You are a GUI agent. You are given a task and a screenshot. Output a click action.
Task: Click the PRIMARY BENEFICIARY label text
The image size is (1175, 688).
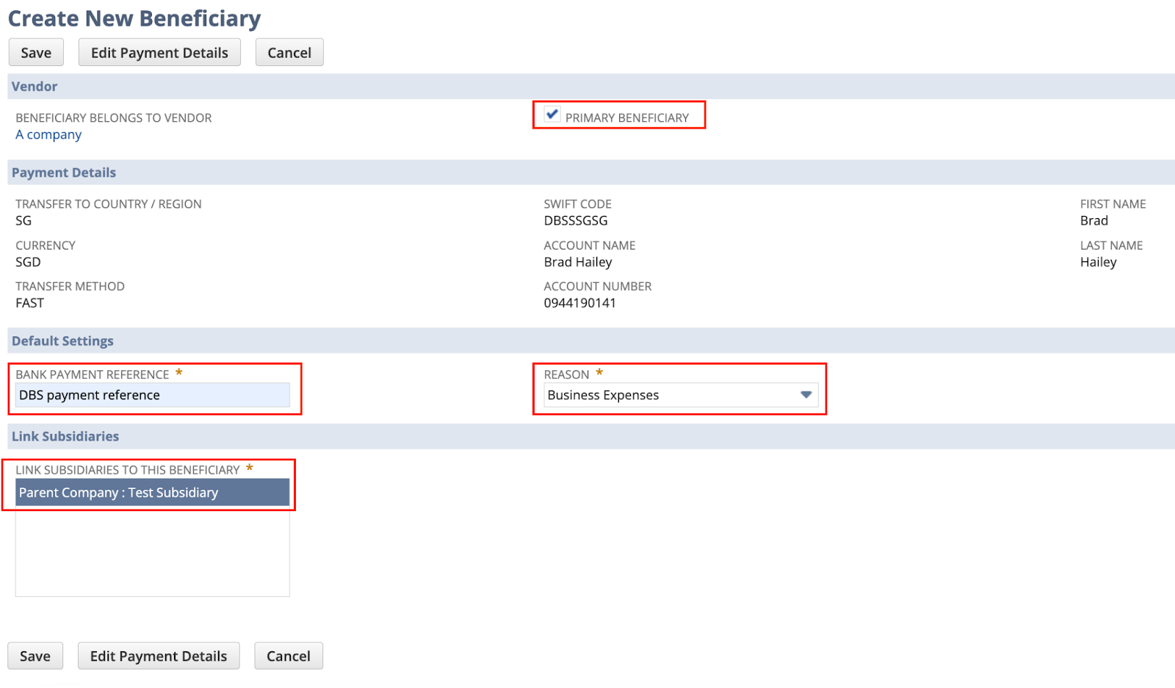626,118
